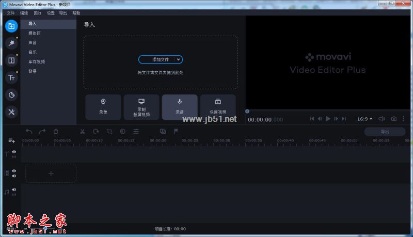Viewport: 413px width, 237px height.
Task: Open the Transition wizard icon
Action: click(163, 131)
